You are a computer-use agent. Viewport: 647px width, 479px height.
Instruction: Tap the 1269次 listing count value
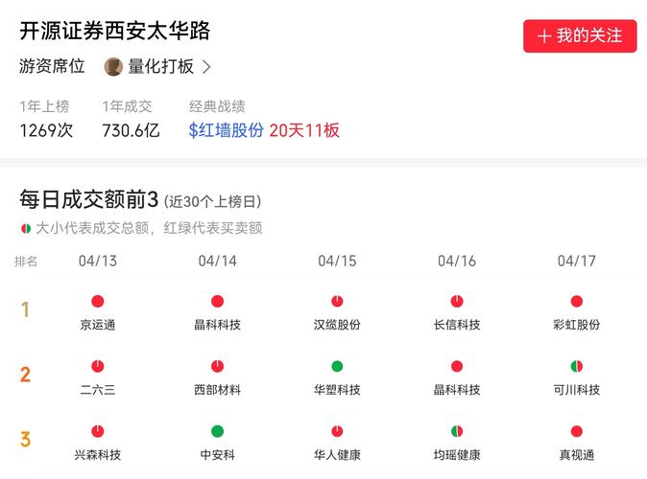tap(46, 130)
